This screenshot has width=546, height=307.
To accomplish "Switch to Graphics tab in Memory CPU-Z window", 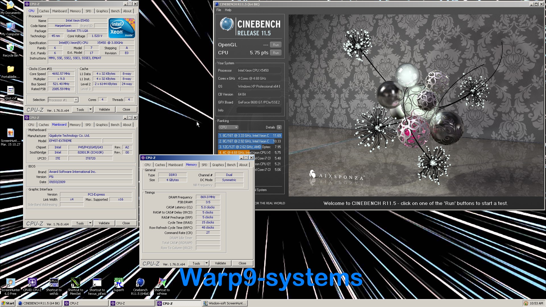I will [x=218, y=165].
